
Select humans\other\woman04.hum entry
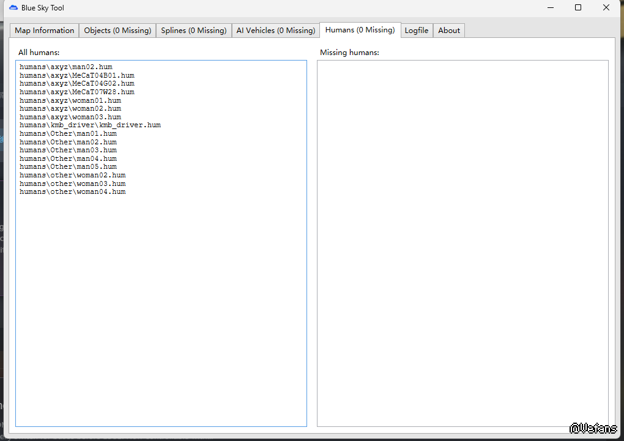click(x=72, y=191)
